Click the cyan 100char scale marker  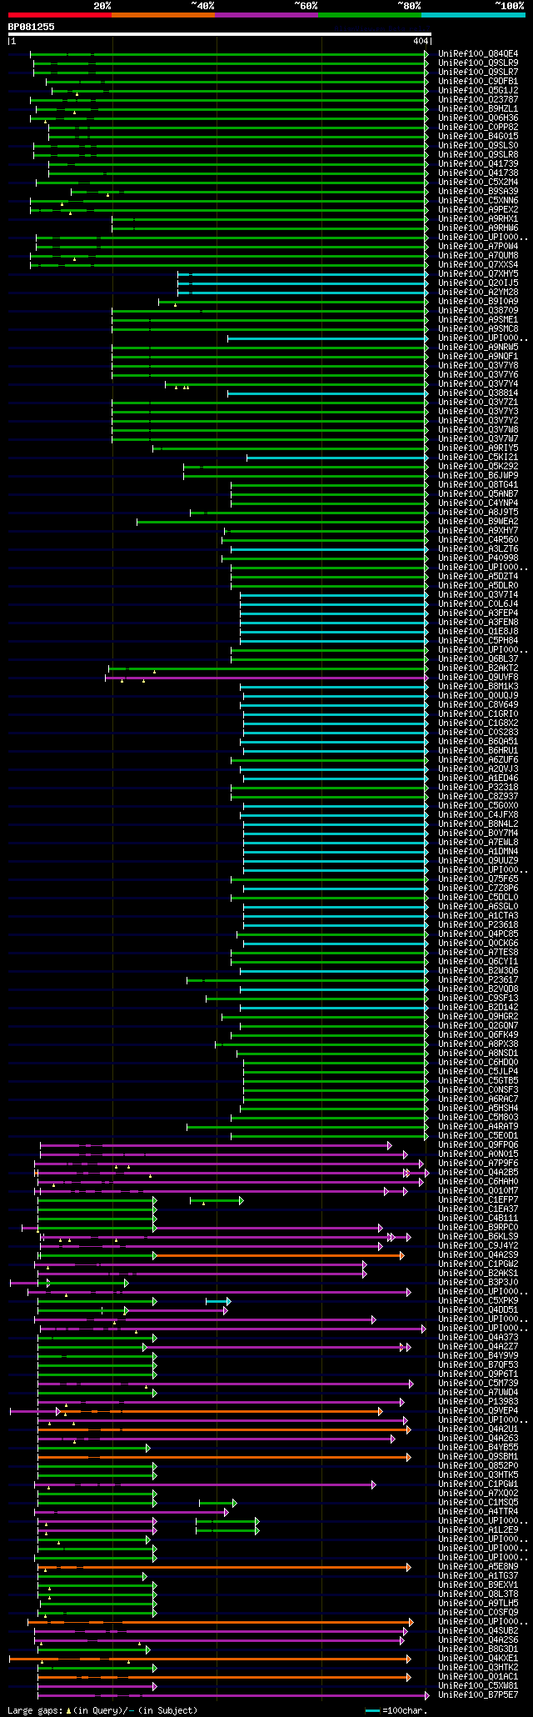click(372, 1711)
